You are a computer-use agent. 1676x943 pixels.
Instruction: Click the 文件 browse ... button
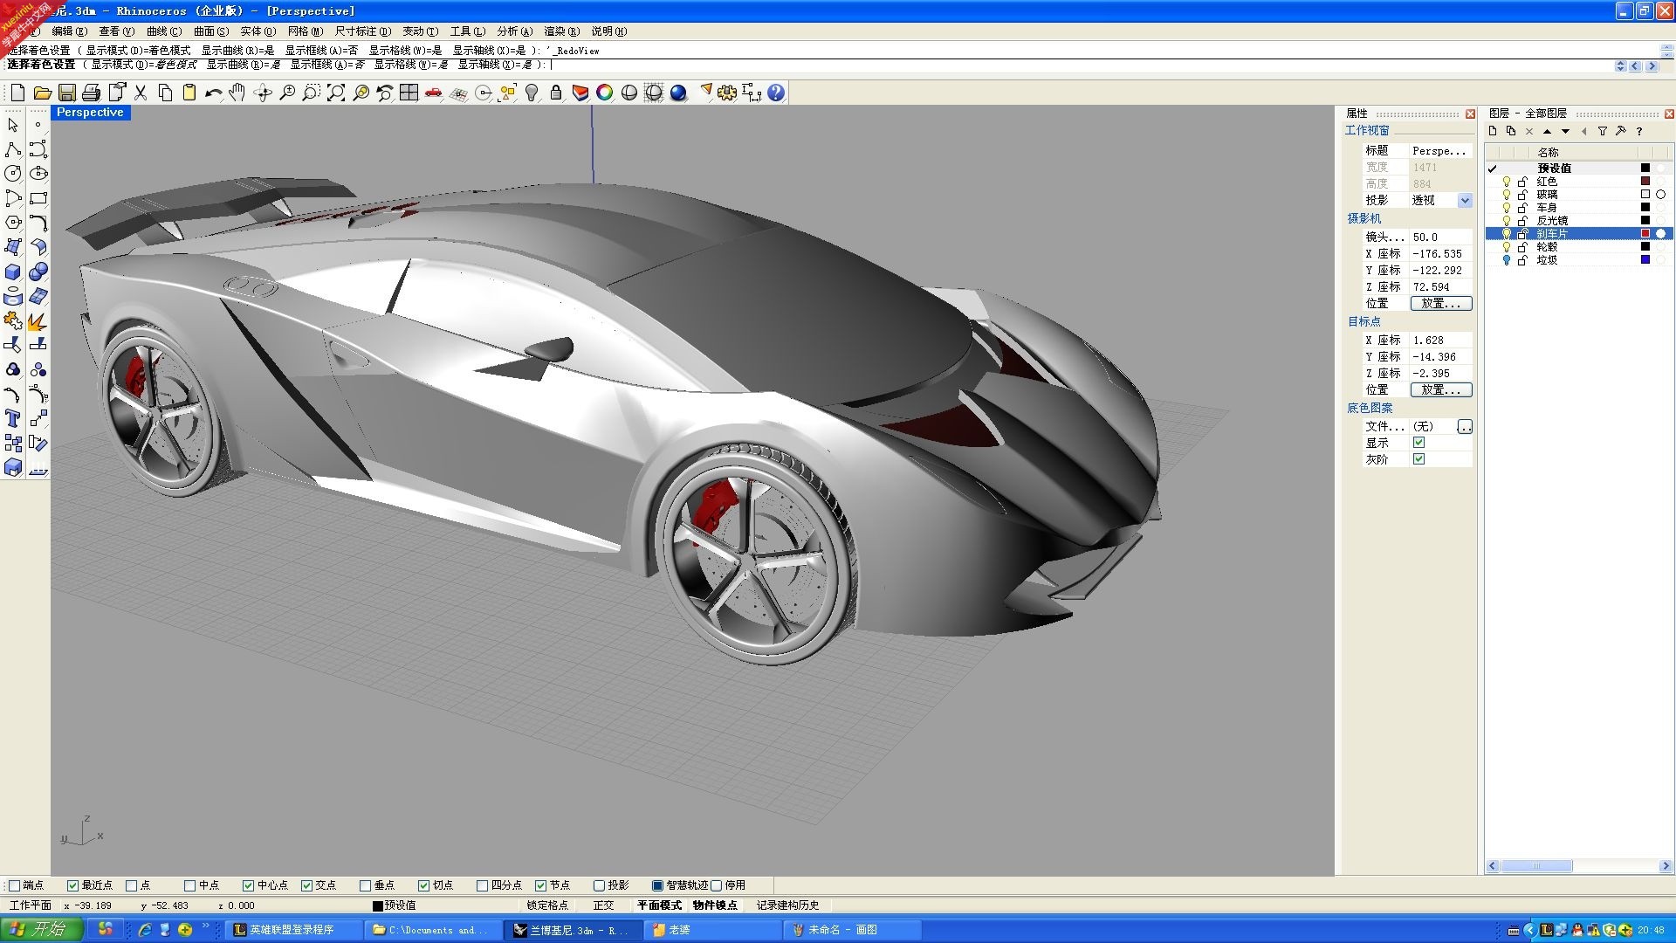click(1465, 427)
